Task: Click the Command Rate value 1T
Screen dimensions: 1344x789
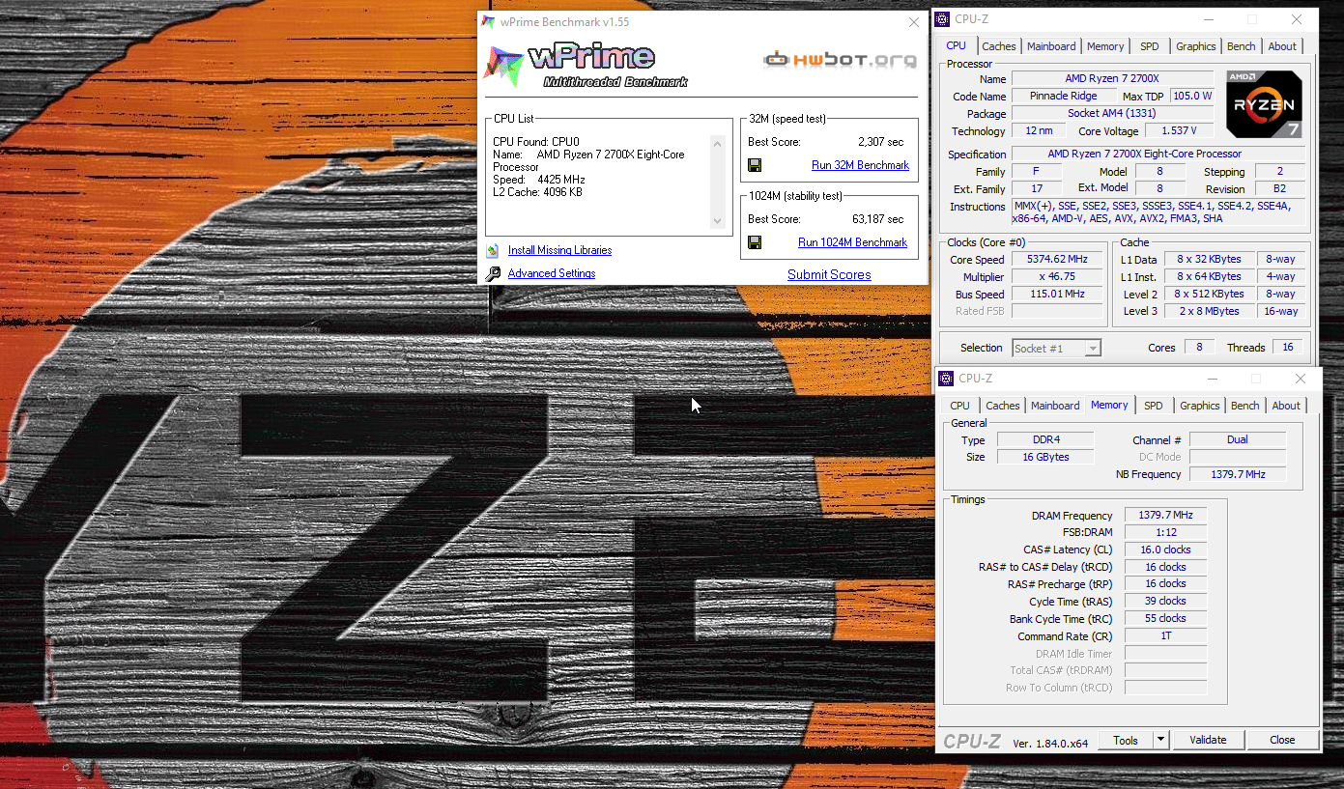Action: (1165, 635)
